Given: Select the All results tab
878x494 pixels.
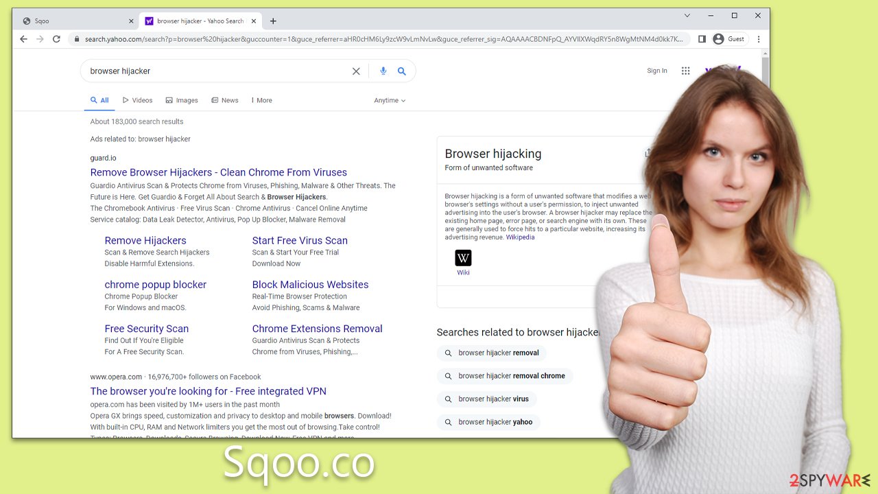Looking at the screenshot, I should [x=99, y=100].
